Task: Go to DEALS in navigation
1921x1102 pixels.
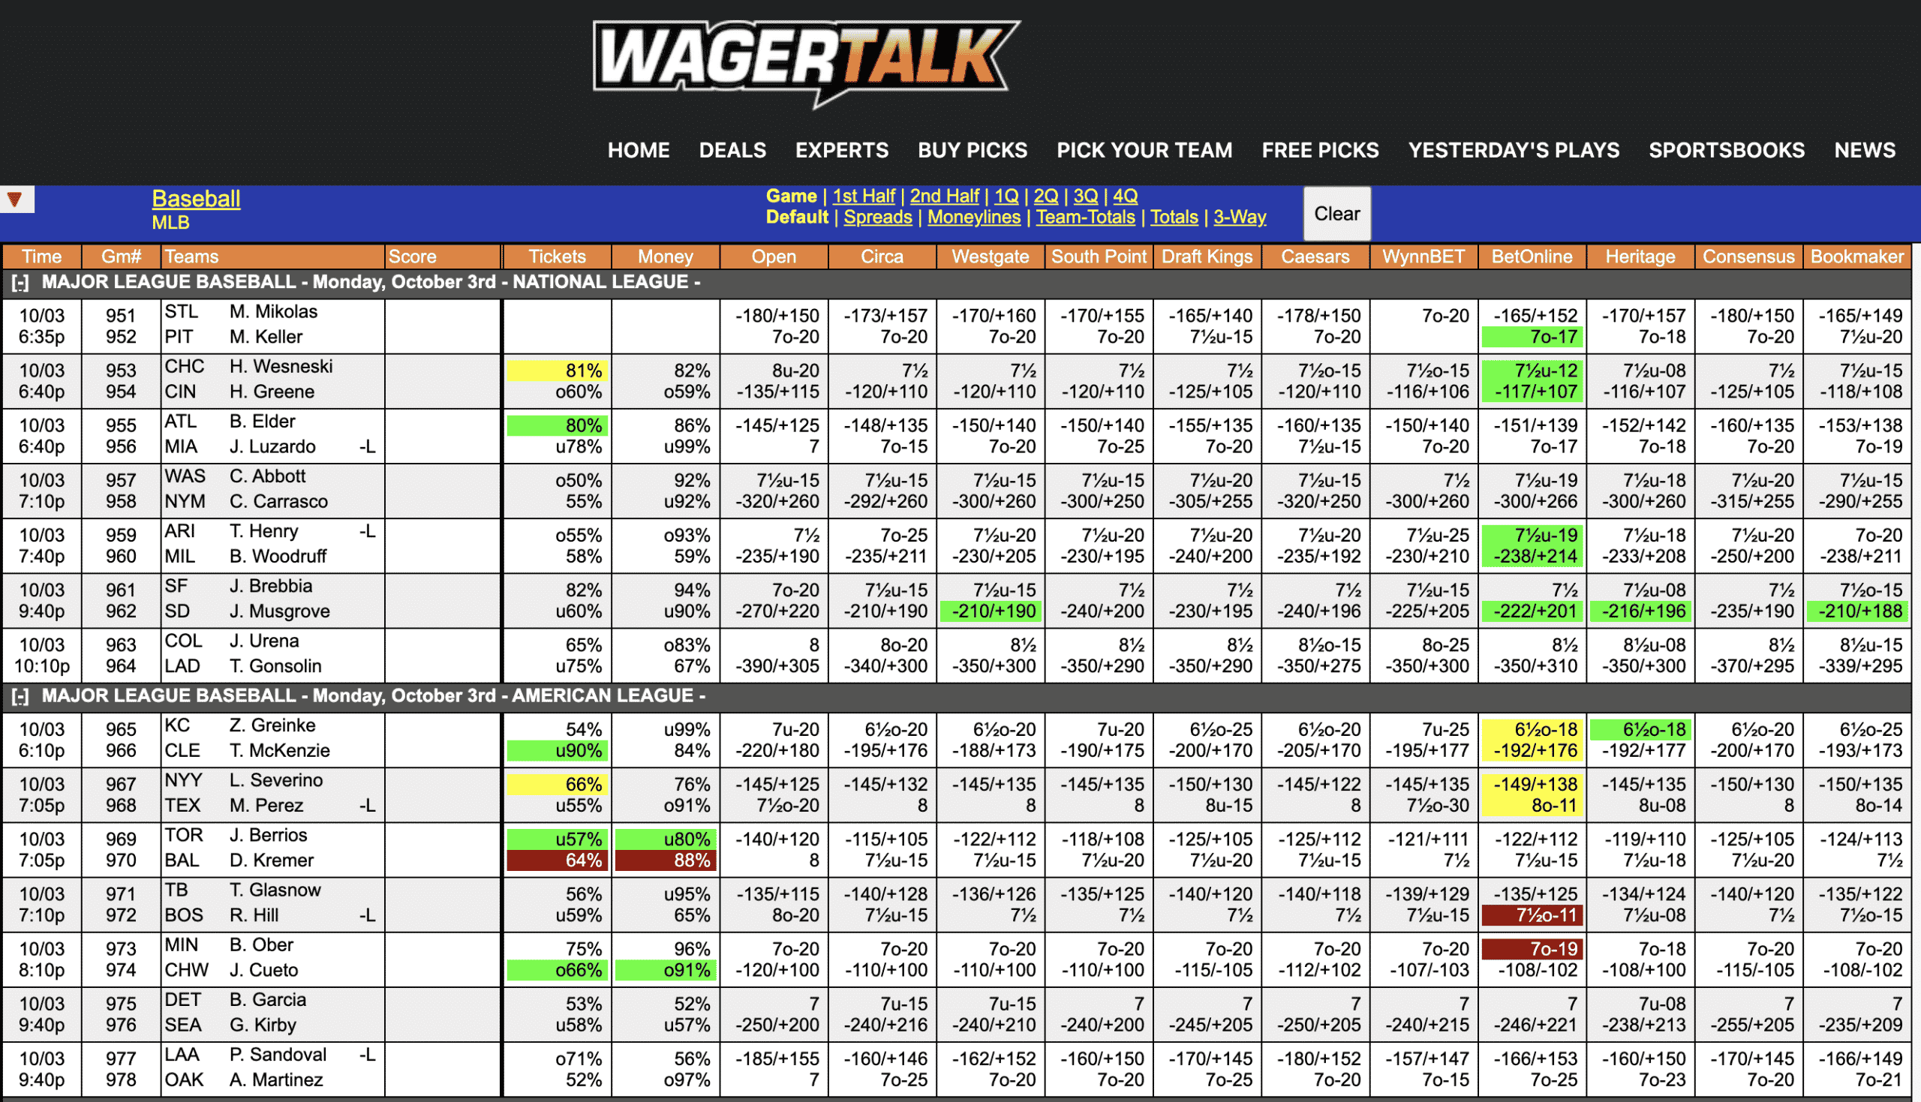Action: point(732,151)
